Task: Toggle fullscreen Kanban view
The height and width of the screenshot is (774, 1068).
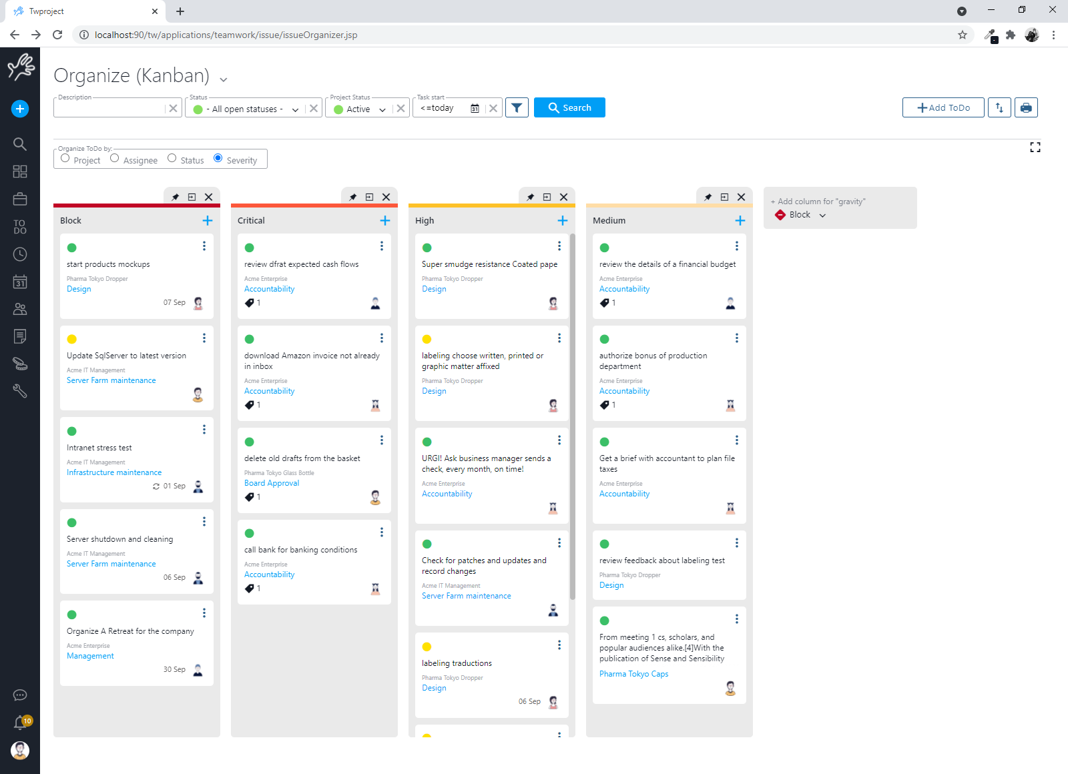Action: [1035, 147]
